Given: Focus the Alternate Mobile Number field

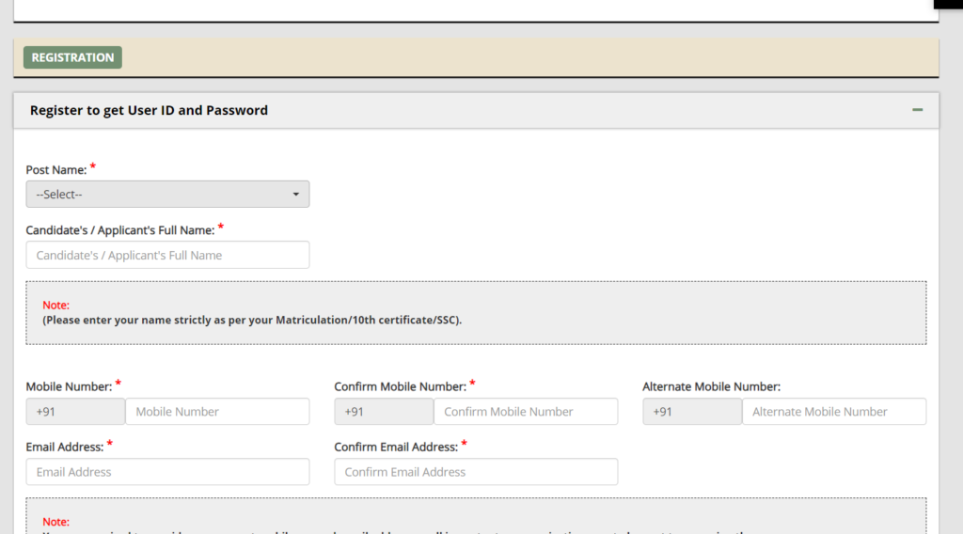Looking at the screenshot, I should pos(833,412).
